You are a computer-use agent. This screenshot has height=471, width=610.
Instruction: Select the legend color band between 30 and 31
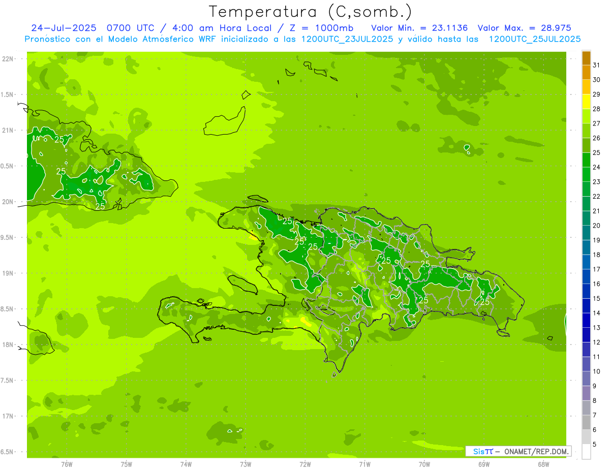pos(586,73)
